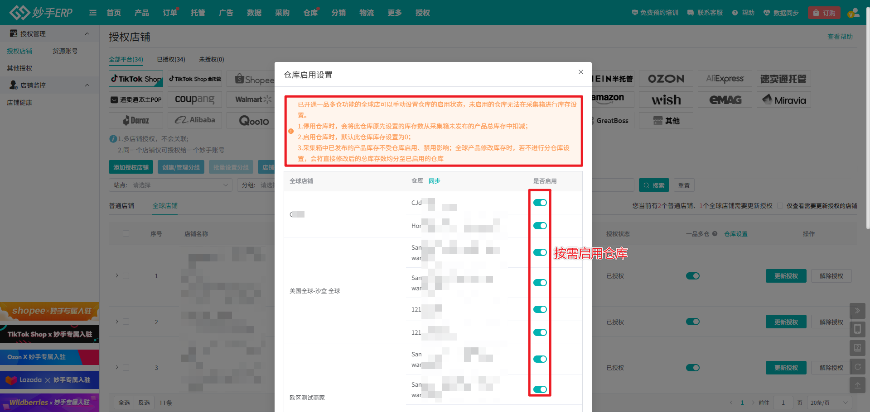
Task: Select the Coupang platform tile
Action: pyautogui.click(x=195, y=99)
